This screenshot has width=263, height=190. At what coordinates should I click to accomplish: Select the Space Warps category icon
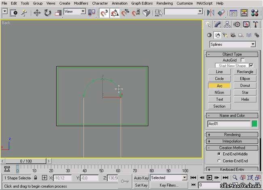[249, 35]
